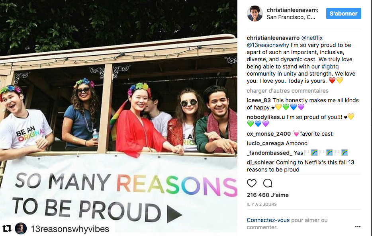Click the Connectez-vous login link
This screenshot has width=372, height=236.
tap(268, 220)
